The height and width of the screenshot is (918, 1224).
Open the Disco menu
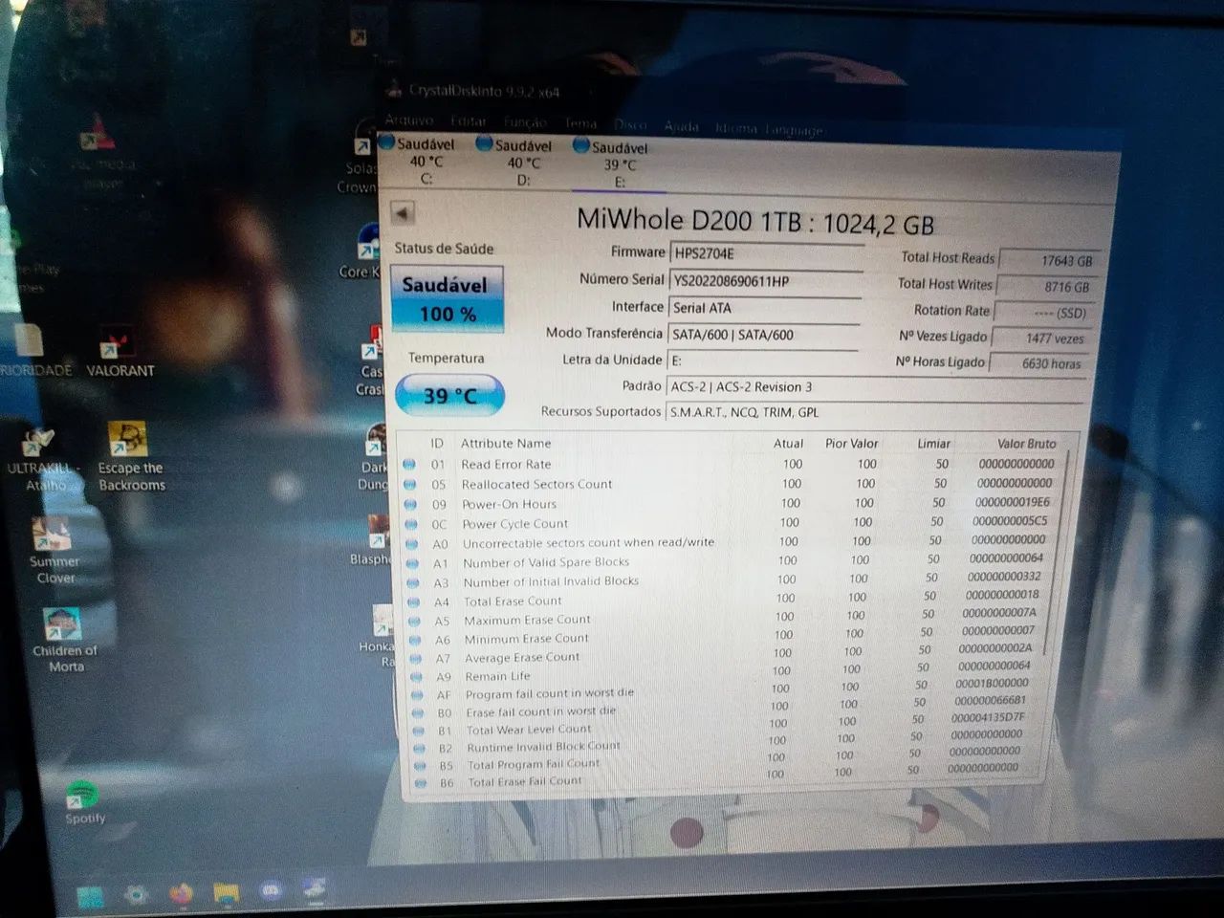pos(631,125)
